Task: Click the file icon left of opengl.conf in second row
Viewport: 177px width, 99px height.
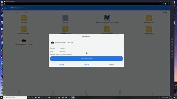Action: (x=107, y=29)
